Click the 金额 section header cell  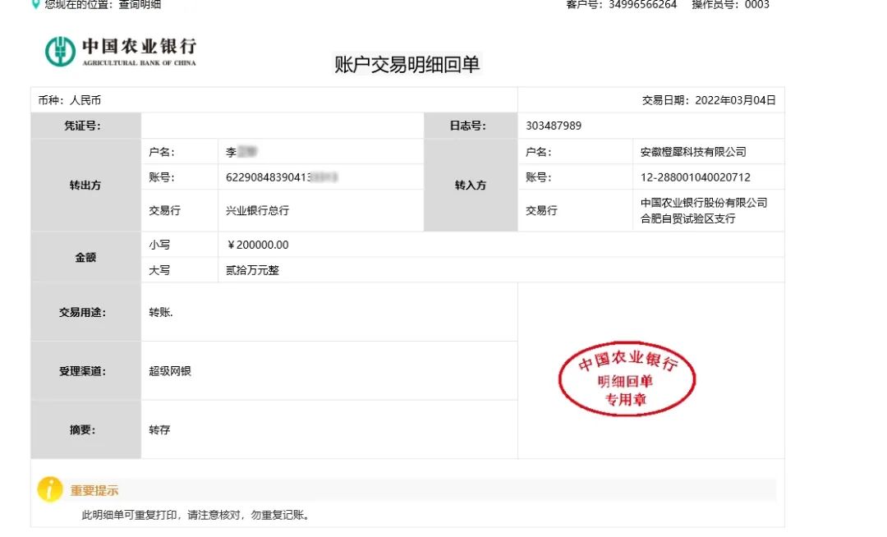(85, 256)
